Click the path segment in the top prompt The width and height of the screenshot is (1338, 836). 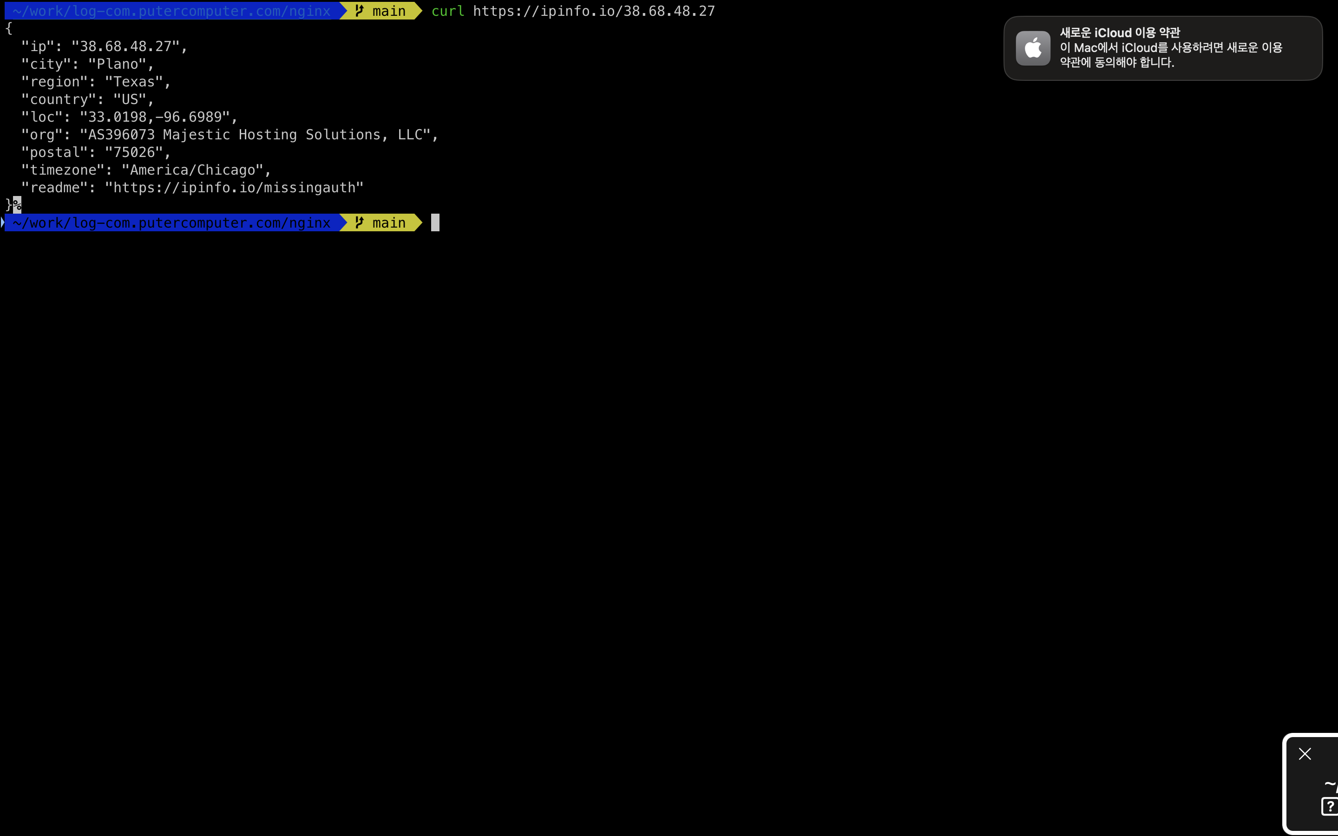click(x=171, y=11)
